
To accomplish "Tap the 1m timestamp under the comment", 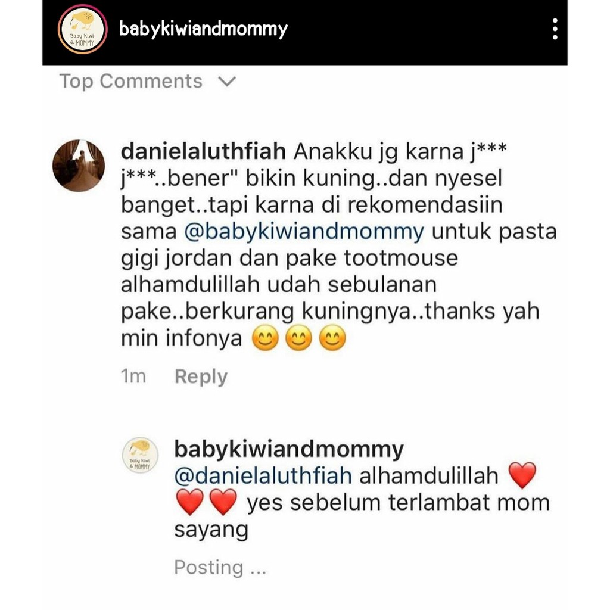I will click(133, 376).
